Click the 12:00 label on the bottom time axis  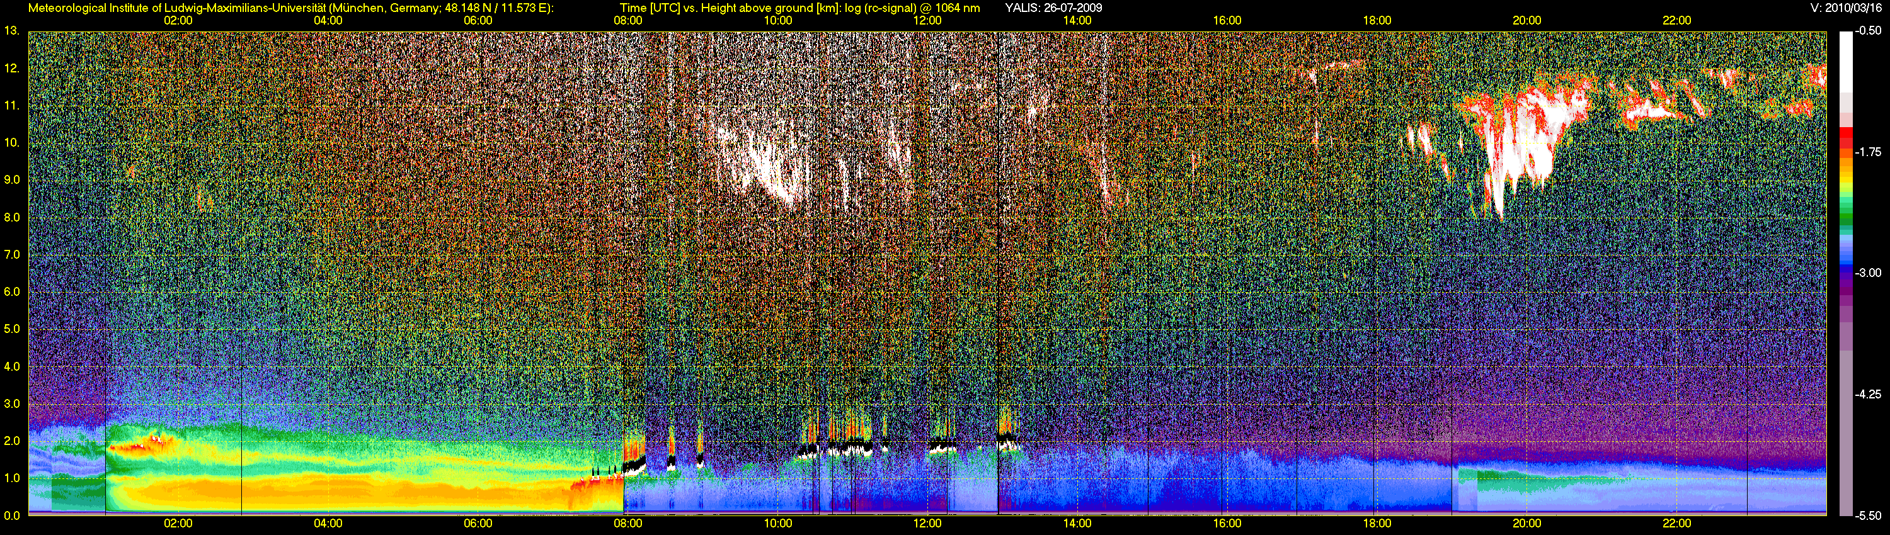927,524
